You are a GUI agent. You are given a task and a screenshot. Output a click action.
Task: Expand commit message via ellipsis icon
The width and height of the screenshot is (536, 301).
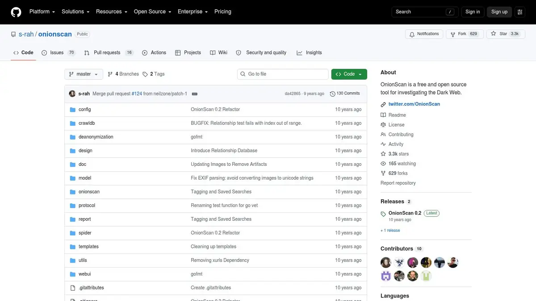195,94
